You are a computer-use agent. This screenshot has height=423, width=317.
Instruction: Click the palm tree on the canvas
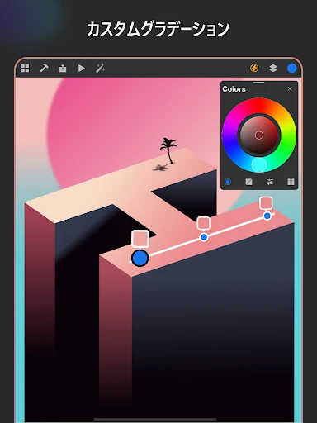click(x=168, y=150)
